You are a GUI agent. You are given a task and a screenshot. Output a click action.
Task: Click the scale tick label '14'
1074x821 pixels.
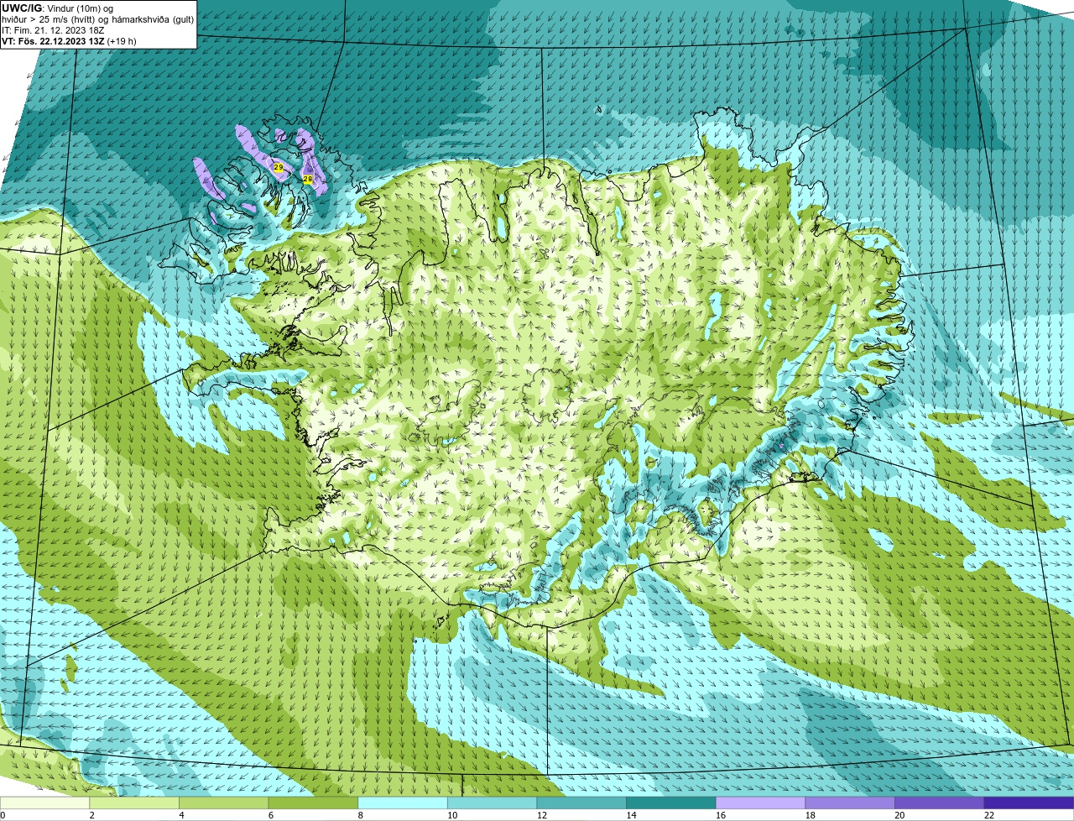pyautogui.click(x=631, y=815)
